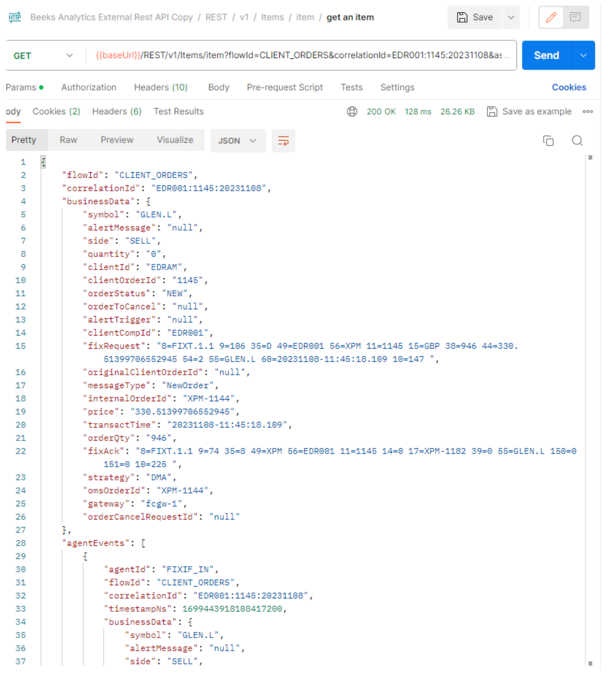The width and height of the screenshot is (612, 677).
Task: Click the response vertical scrollbar
Action: click(590, 410)
